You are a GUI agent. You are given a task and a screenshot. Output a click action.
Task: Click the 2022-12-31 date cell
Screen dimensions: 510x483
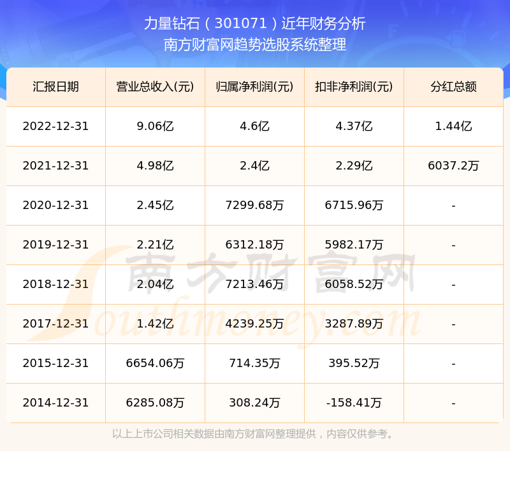click(55, 126)
